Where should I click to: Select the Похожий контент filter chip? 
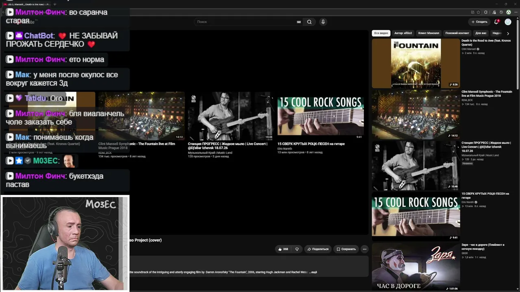coord(457,33)
